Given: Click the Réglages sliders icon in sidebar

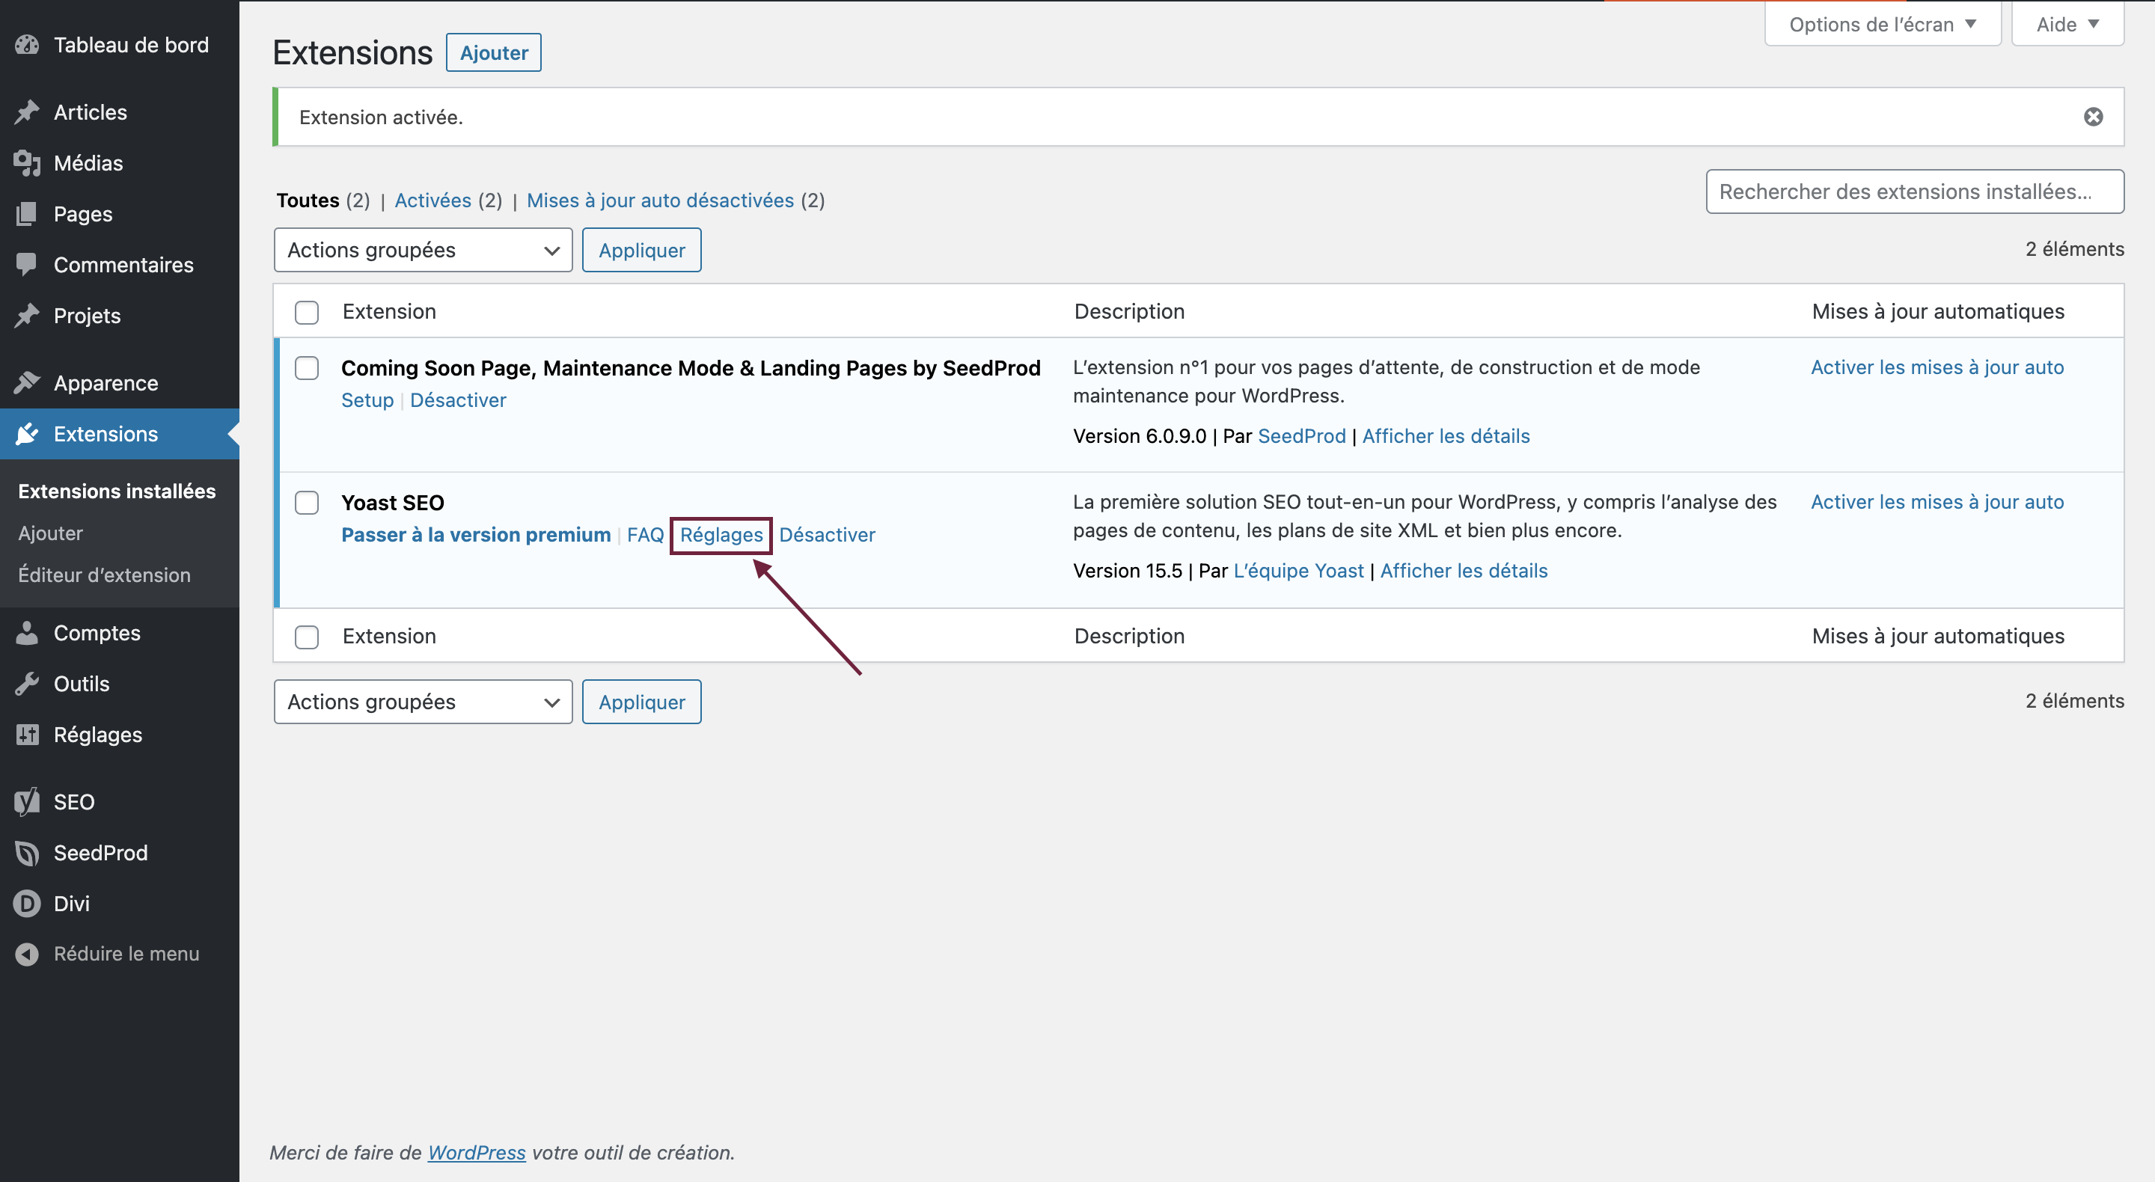Looking at the screenshot, I should click(27, 735).
